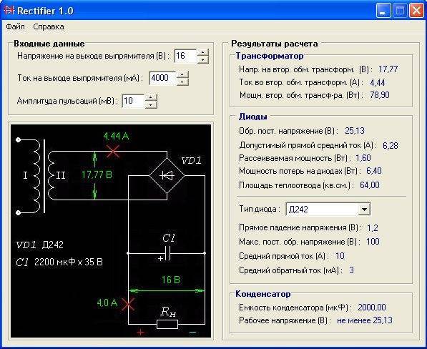The image size is (427, 349).
Task: Decrease rectifier output voltage with down arrow
Action: [x=203, y=59]
